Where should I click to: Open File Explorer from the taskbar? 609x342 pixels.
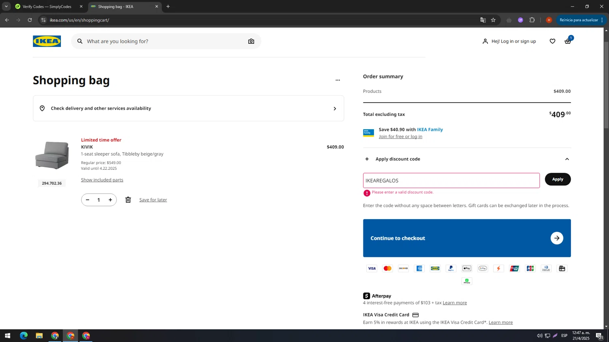pos(39,336)
